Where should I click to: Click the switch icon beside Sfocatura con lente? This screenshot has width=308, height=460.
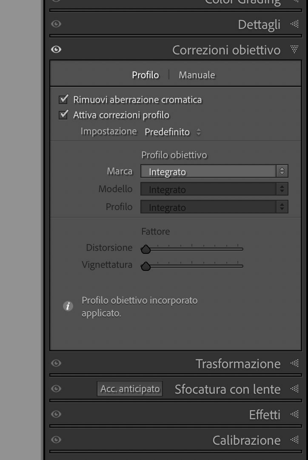pyautogui.click(x=295, y=389)
